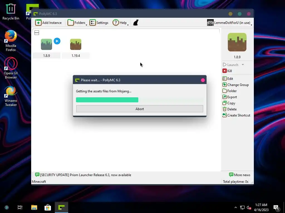The image size is (285, 213).
Task: Close the Please wait dialog
Action: click(x=203, y=80)
